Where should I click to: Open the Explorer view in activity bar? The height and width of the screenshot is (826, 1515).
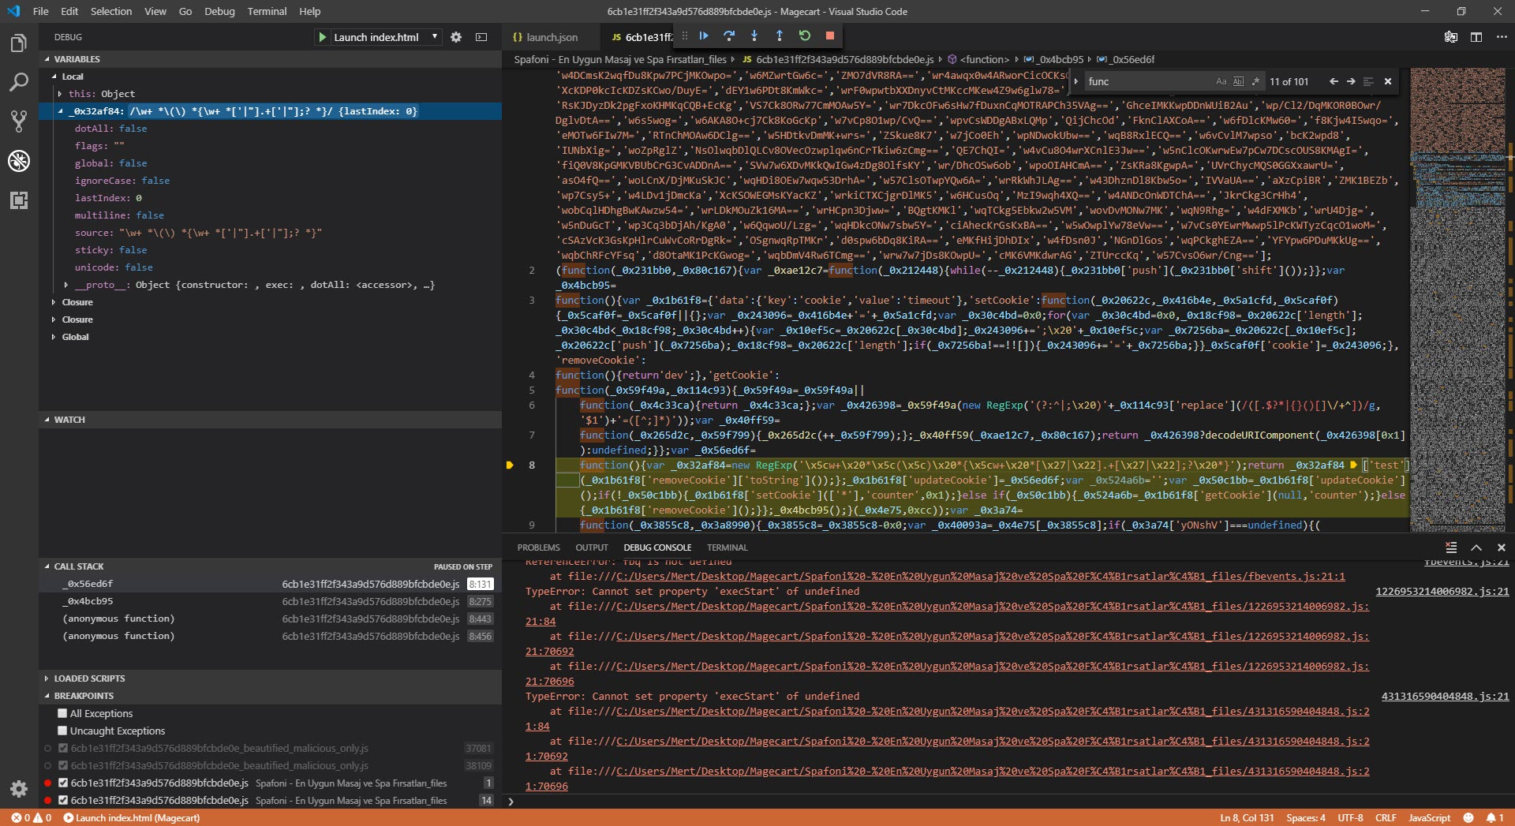[19, 43]
